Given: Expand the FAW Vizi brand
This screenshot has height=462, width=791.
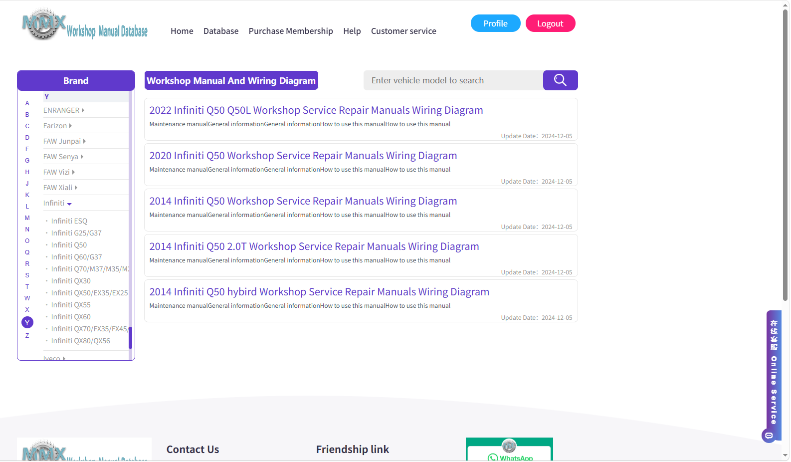Looking at the screenshot, I should coord(59,172).
